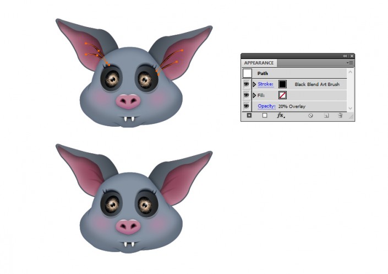Select the APPEARANCE panel tab
This screenshot has width=388, height=274.
click(x=259, y=63)
